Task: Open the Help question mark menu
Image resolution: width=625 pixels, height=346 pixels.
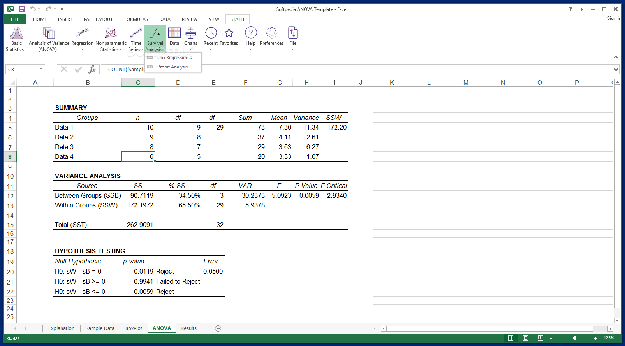Action: (251, 39)
